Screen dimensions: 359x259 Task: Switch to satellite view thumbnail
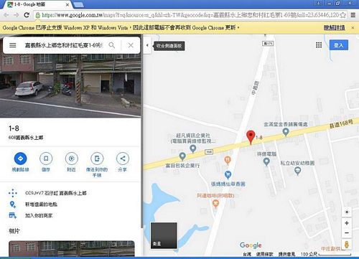tap(164, 235)
